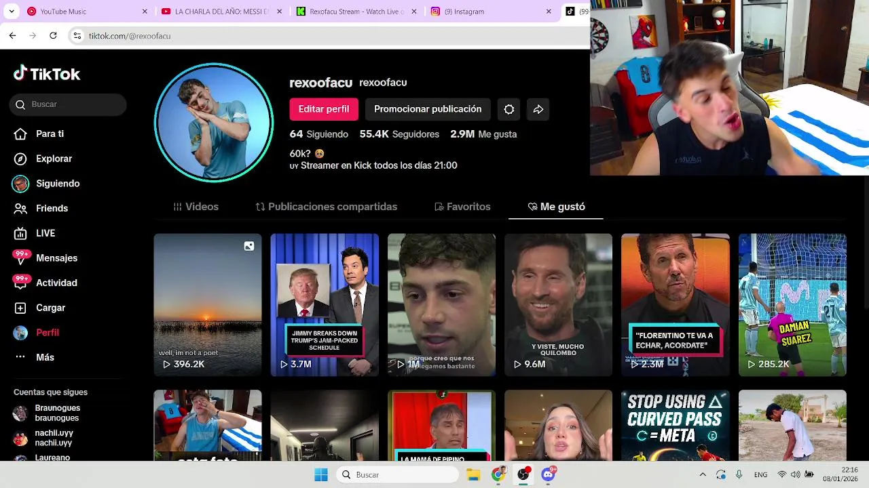The width and height of the screenshot is (869, 488).
Task: Expand the Más menu
Action: (x=35, y=357)
